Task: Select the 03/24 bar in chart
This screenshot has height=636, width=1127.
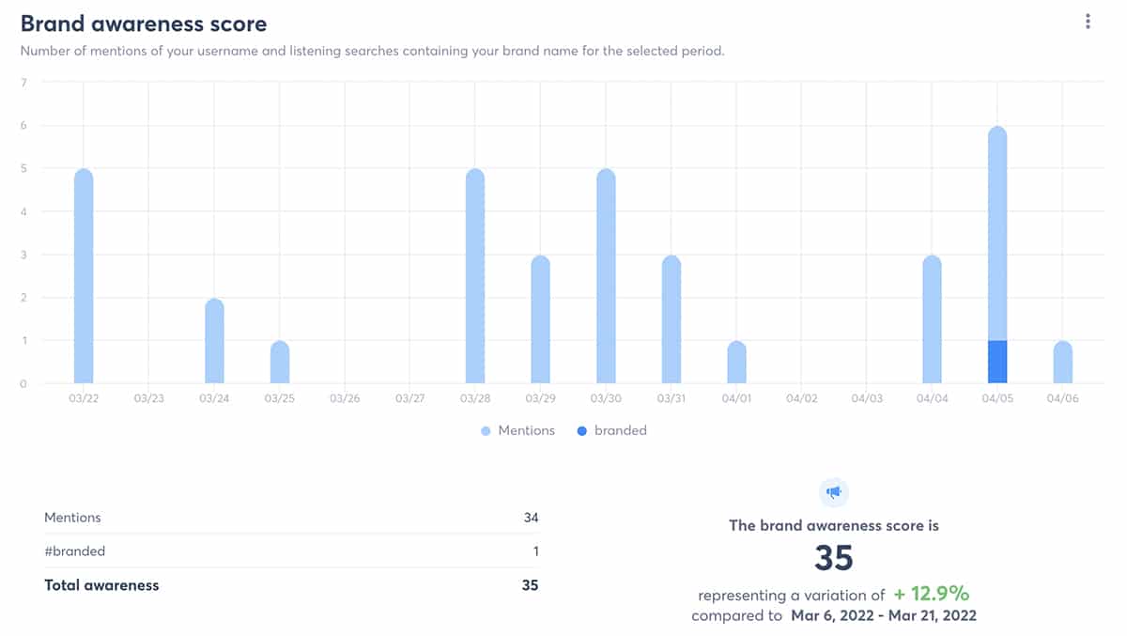Action: pyautogui.click(x=214, y=342)
